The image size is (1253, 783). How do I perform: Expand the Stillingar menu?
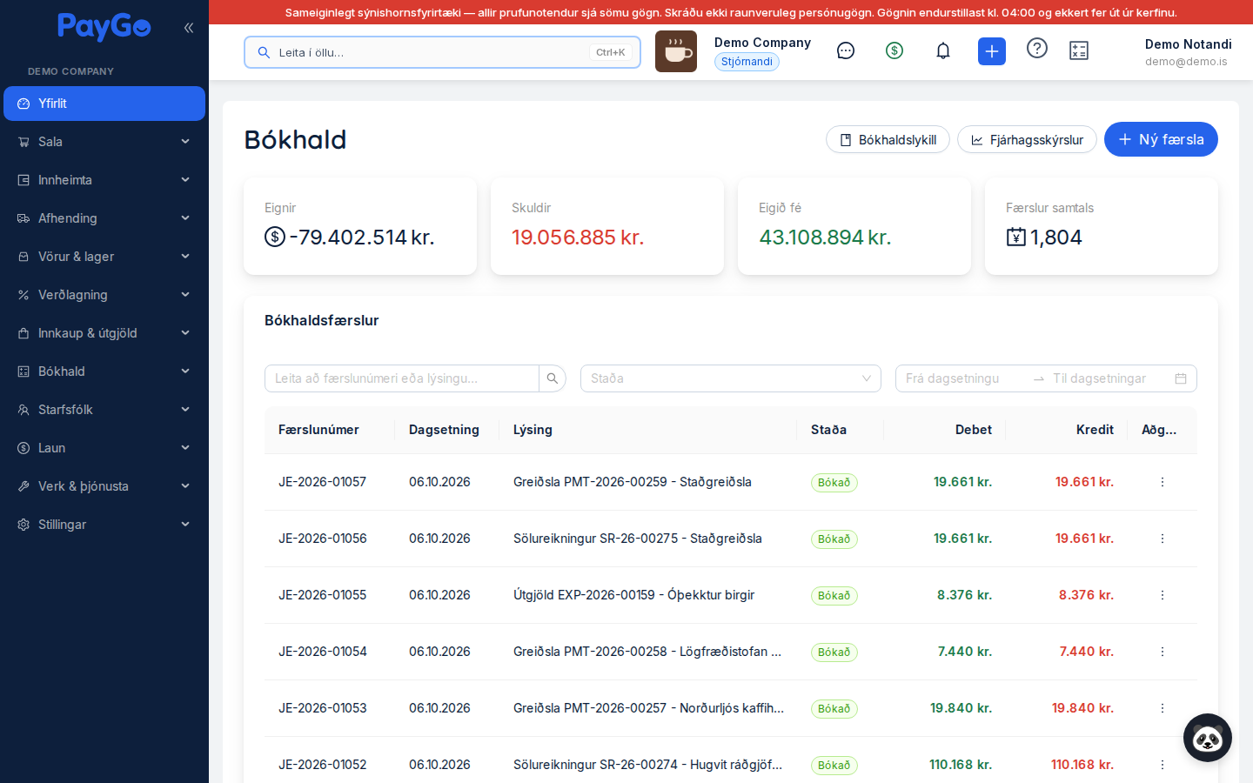coord(104,525)
